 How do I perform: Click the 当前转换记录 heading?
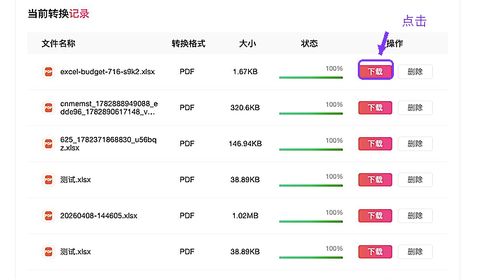tap(59, 14)
